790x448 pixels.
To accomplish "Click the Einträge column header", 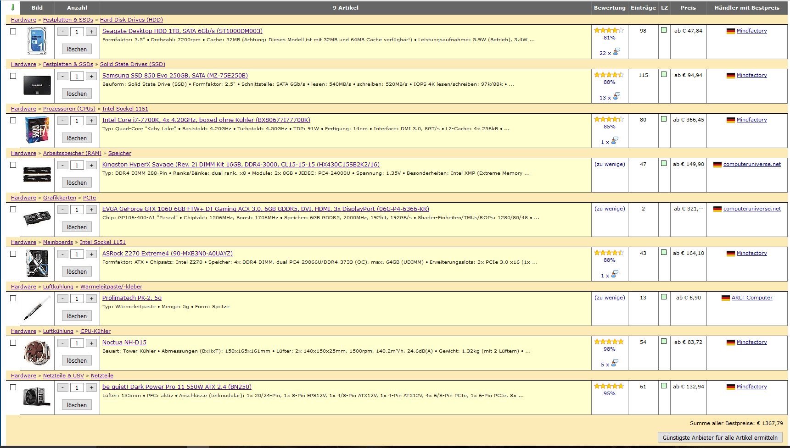I will click(x=643, y=8).
